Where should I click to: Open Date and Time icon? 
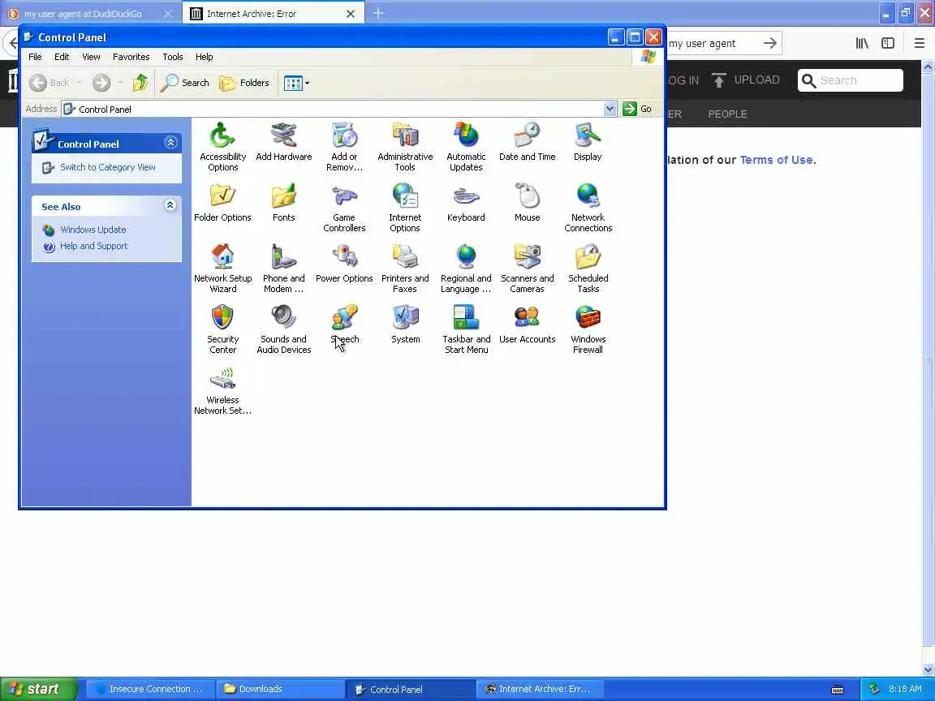click(527, 142)
